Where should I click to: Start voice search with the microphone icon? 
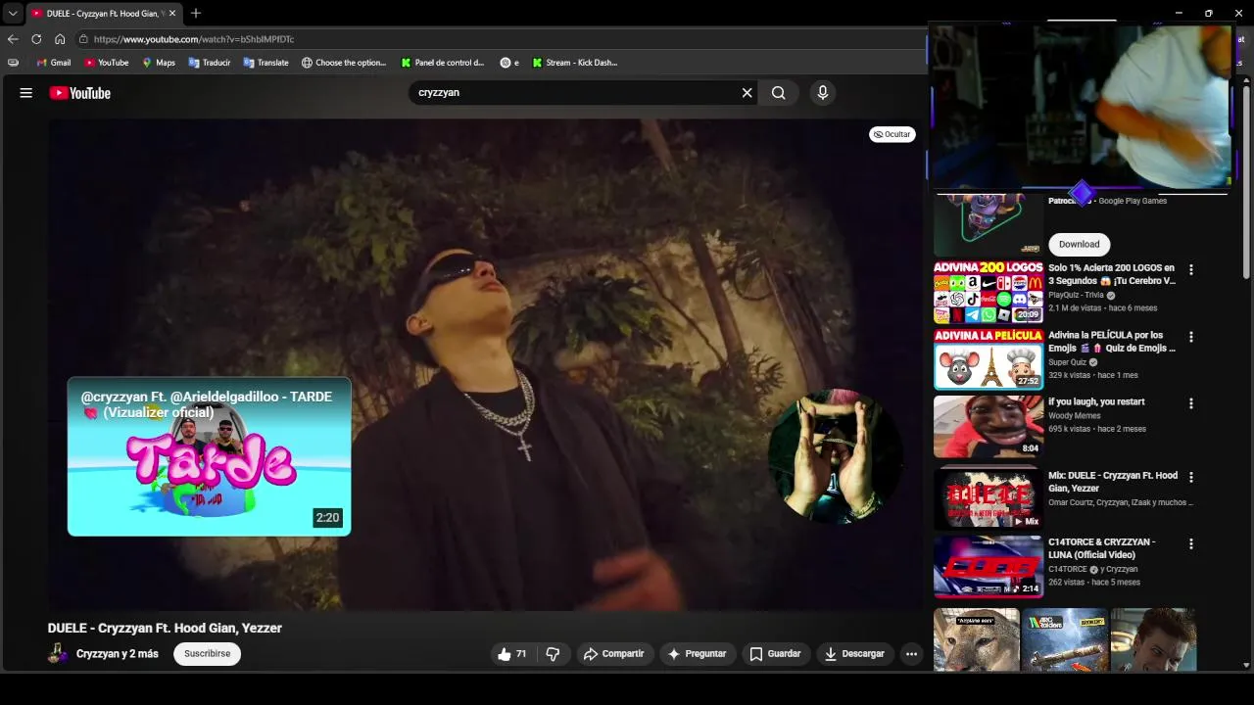point(823,93)
